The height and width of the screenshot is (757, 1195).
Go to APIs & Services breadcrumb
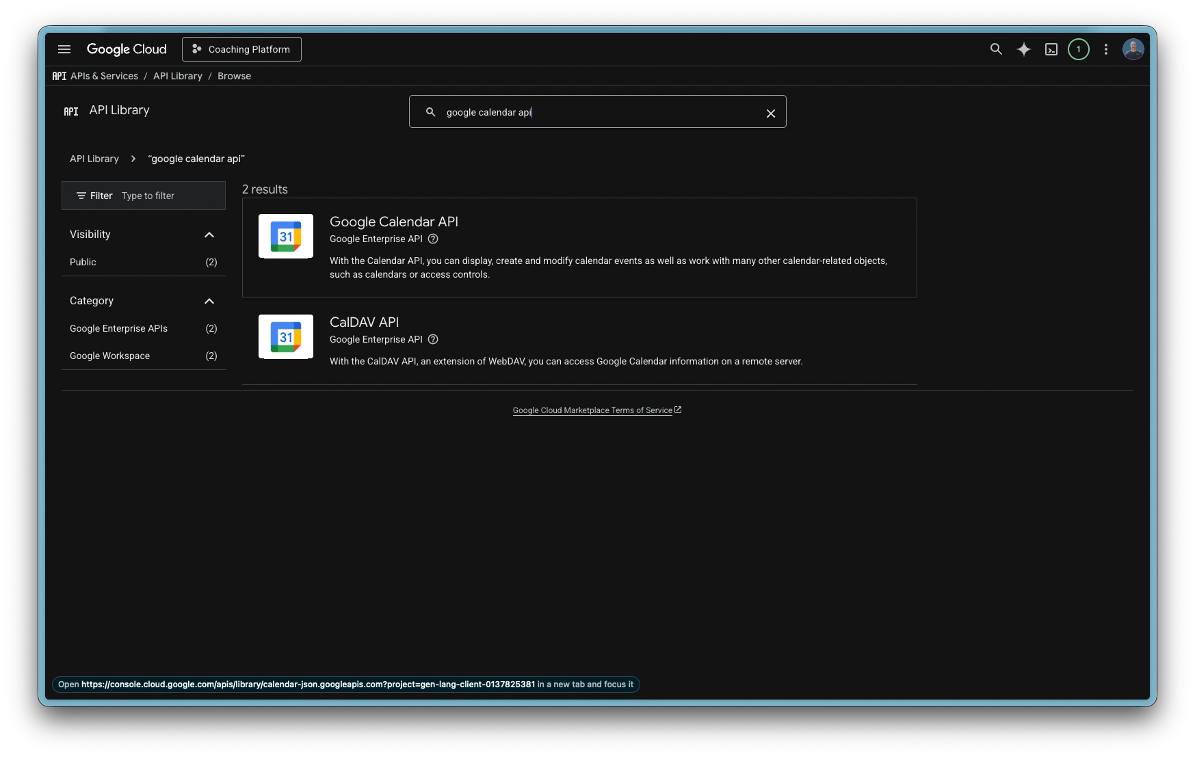104,76
